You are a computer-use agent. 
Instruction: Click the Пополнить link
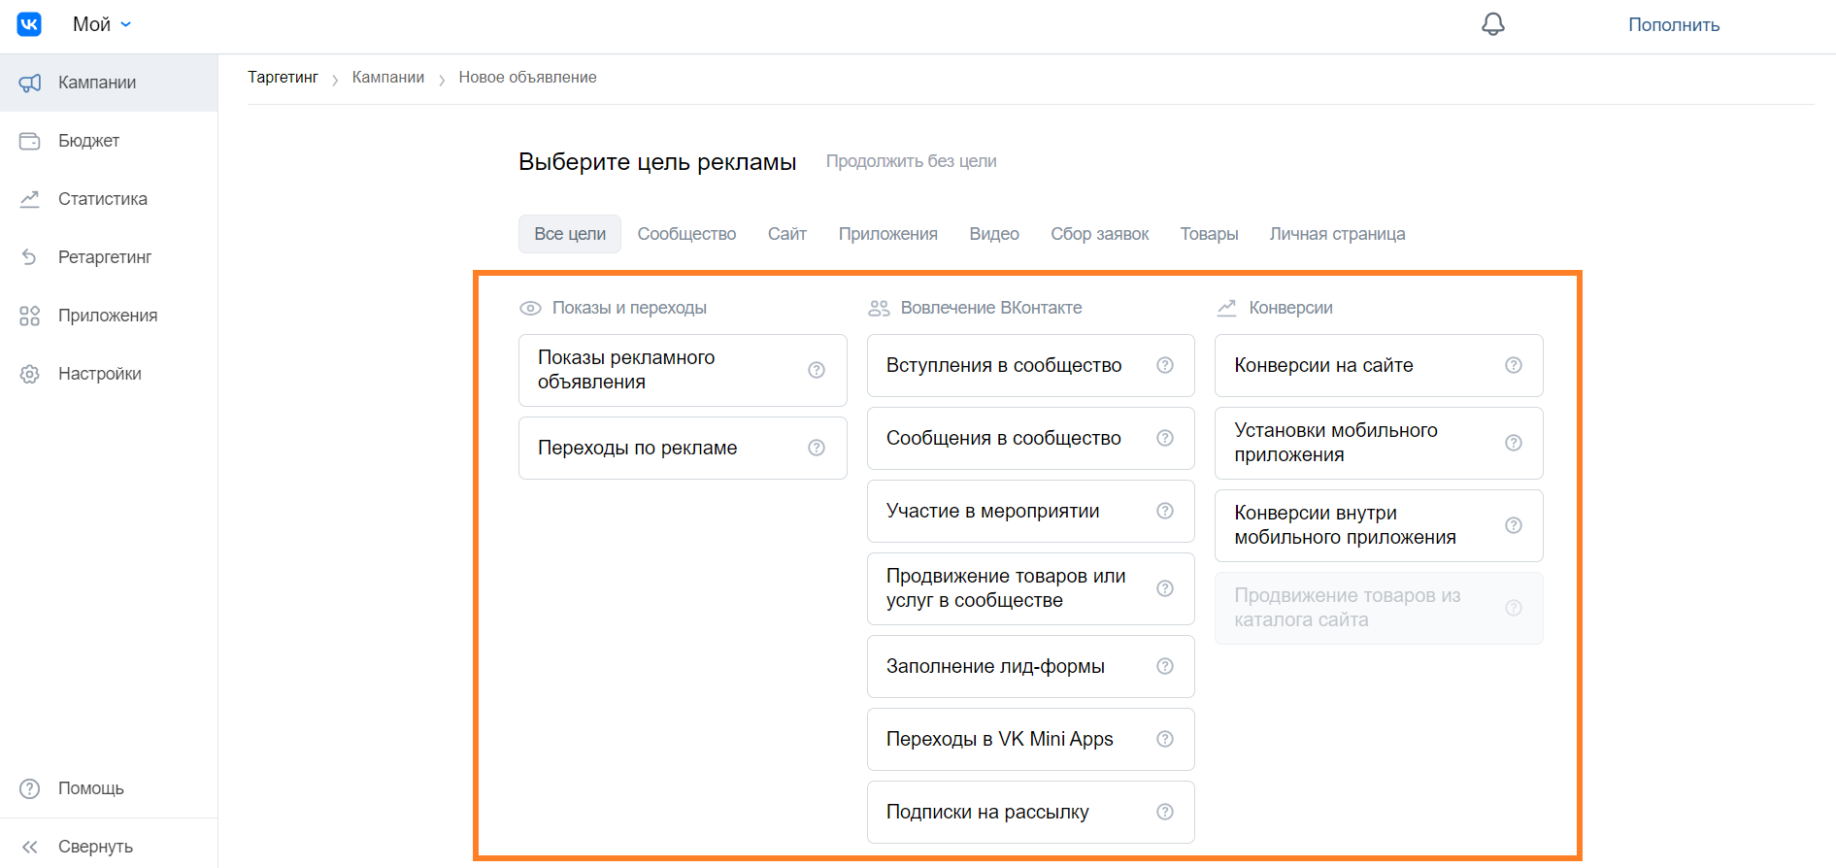[1674, 25]
